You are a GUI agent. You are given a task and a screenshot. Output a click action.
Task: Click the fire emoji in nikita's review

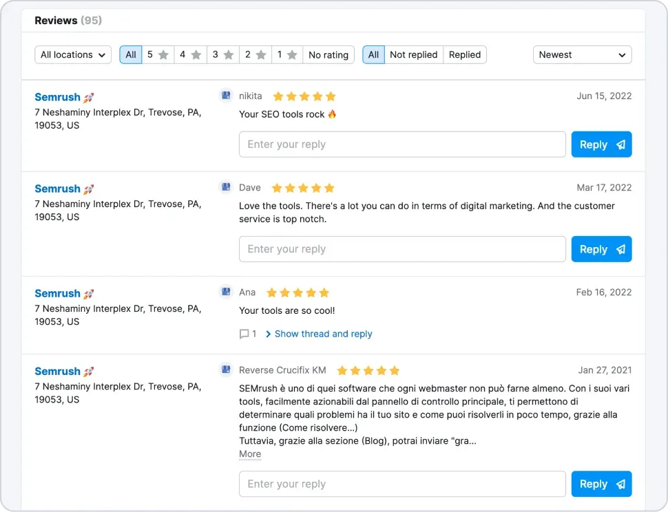pos(332,114)
